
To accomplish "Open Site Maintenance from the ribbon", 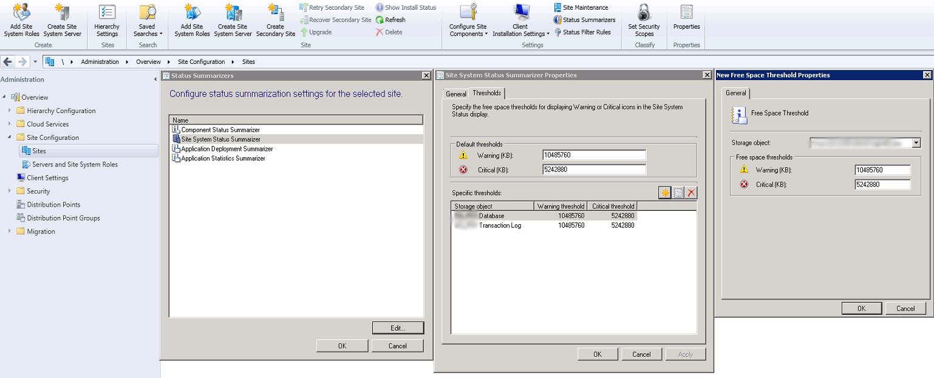I will (x=583, y=7).
